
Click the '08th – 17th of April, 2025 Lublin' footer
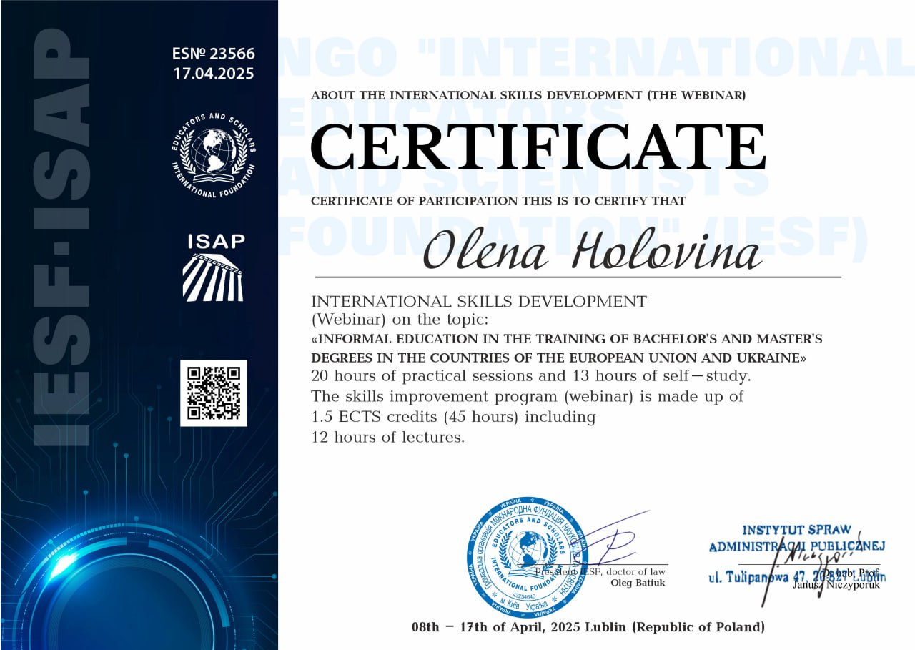588,627
